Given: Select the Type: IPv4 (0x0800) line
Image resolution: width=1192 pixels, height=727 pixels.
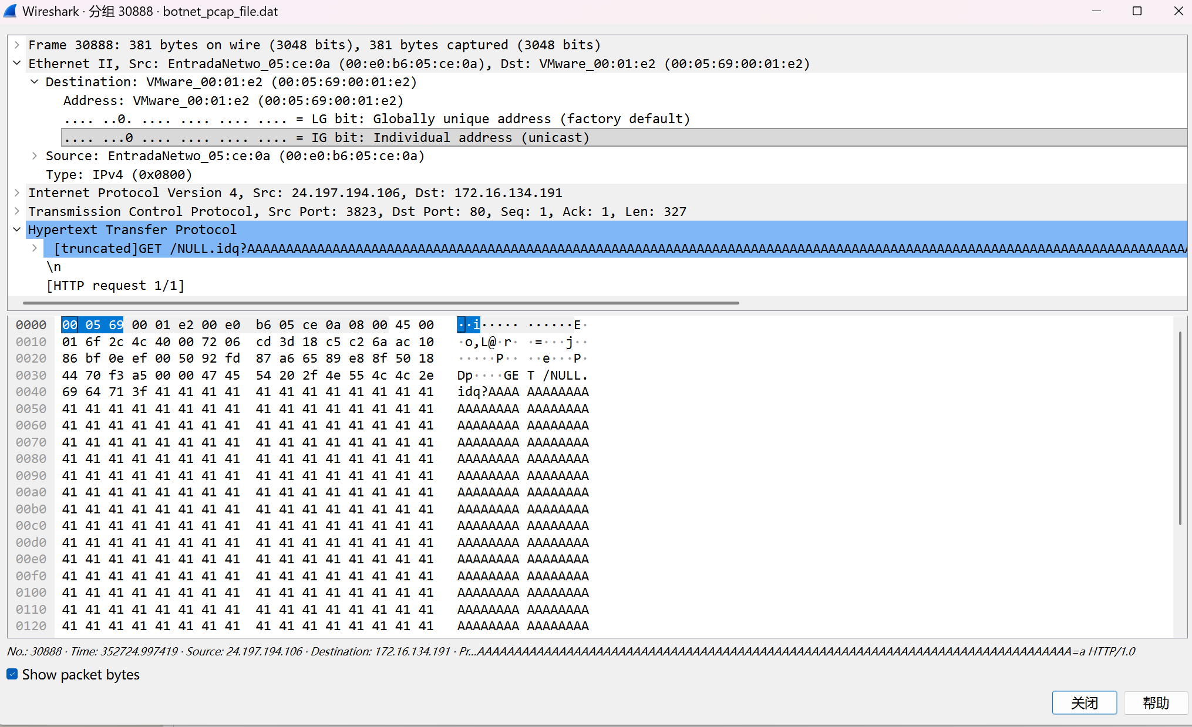Looking at the screenshot, I should [x=119, y=174].
